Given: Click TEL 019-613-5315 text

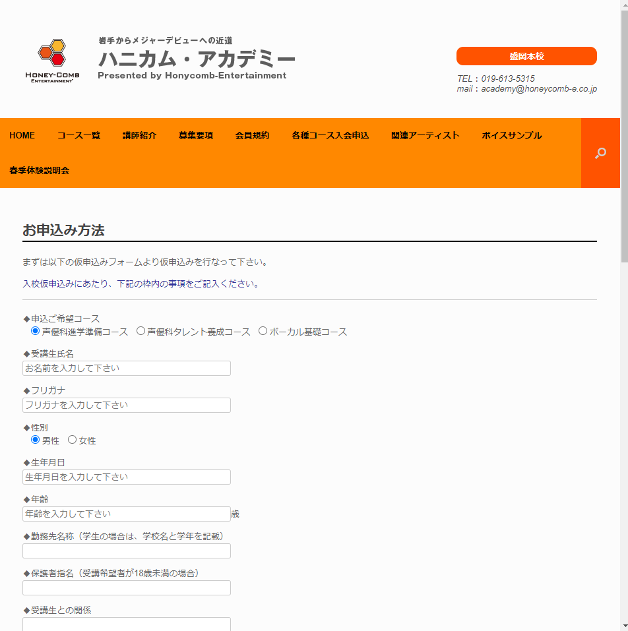Looking at the screenshot, I should tap(495, 78).
